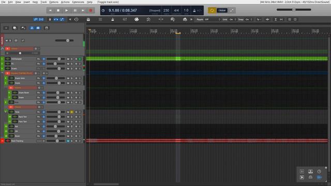Screen dimensions: 331x186
Task: Toggle FX bypass on Snare Verb track
Action: tap(43, 78)
